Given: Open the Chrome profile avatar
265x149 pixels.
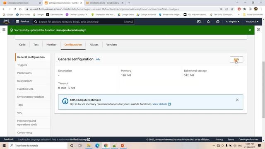Looking at the screenshot, I should [256, 9].
